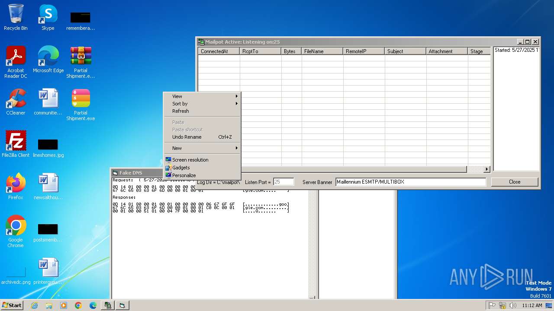Launch Skype from the desktop
Screen dimensions: 554x311
pyautogui.click(x=48, y=18)
